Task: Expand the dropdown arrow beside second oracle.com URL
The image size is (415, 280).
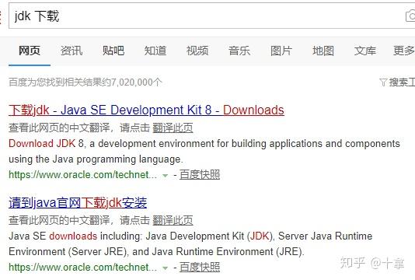Action: coord(166,268)
